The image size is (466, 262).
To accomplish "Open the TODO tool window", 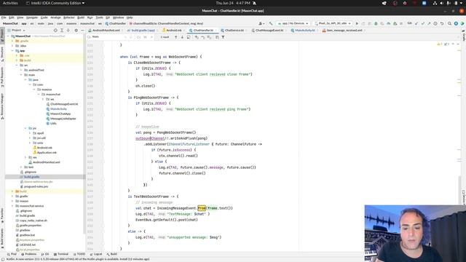I will click(x=79, y=254).
